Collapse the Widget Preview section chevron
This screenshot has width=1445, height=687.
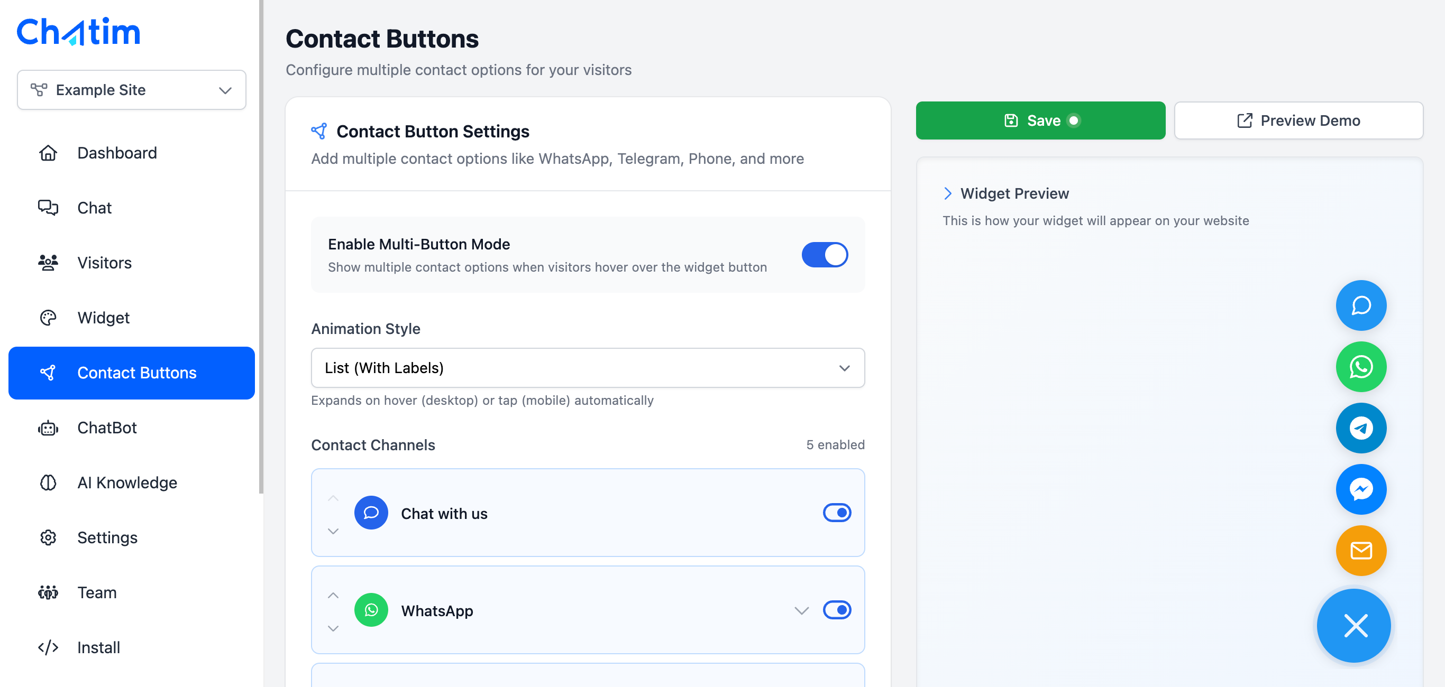947,193
